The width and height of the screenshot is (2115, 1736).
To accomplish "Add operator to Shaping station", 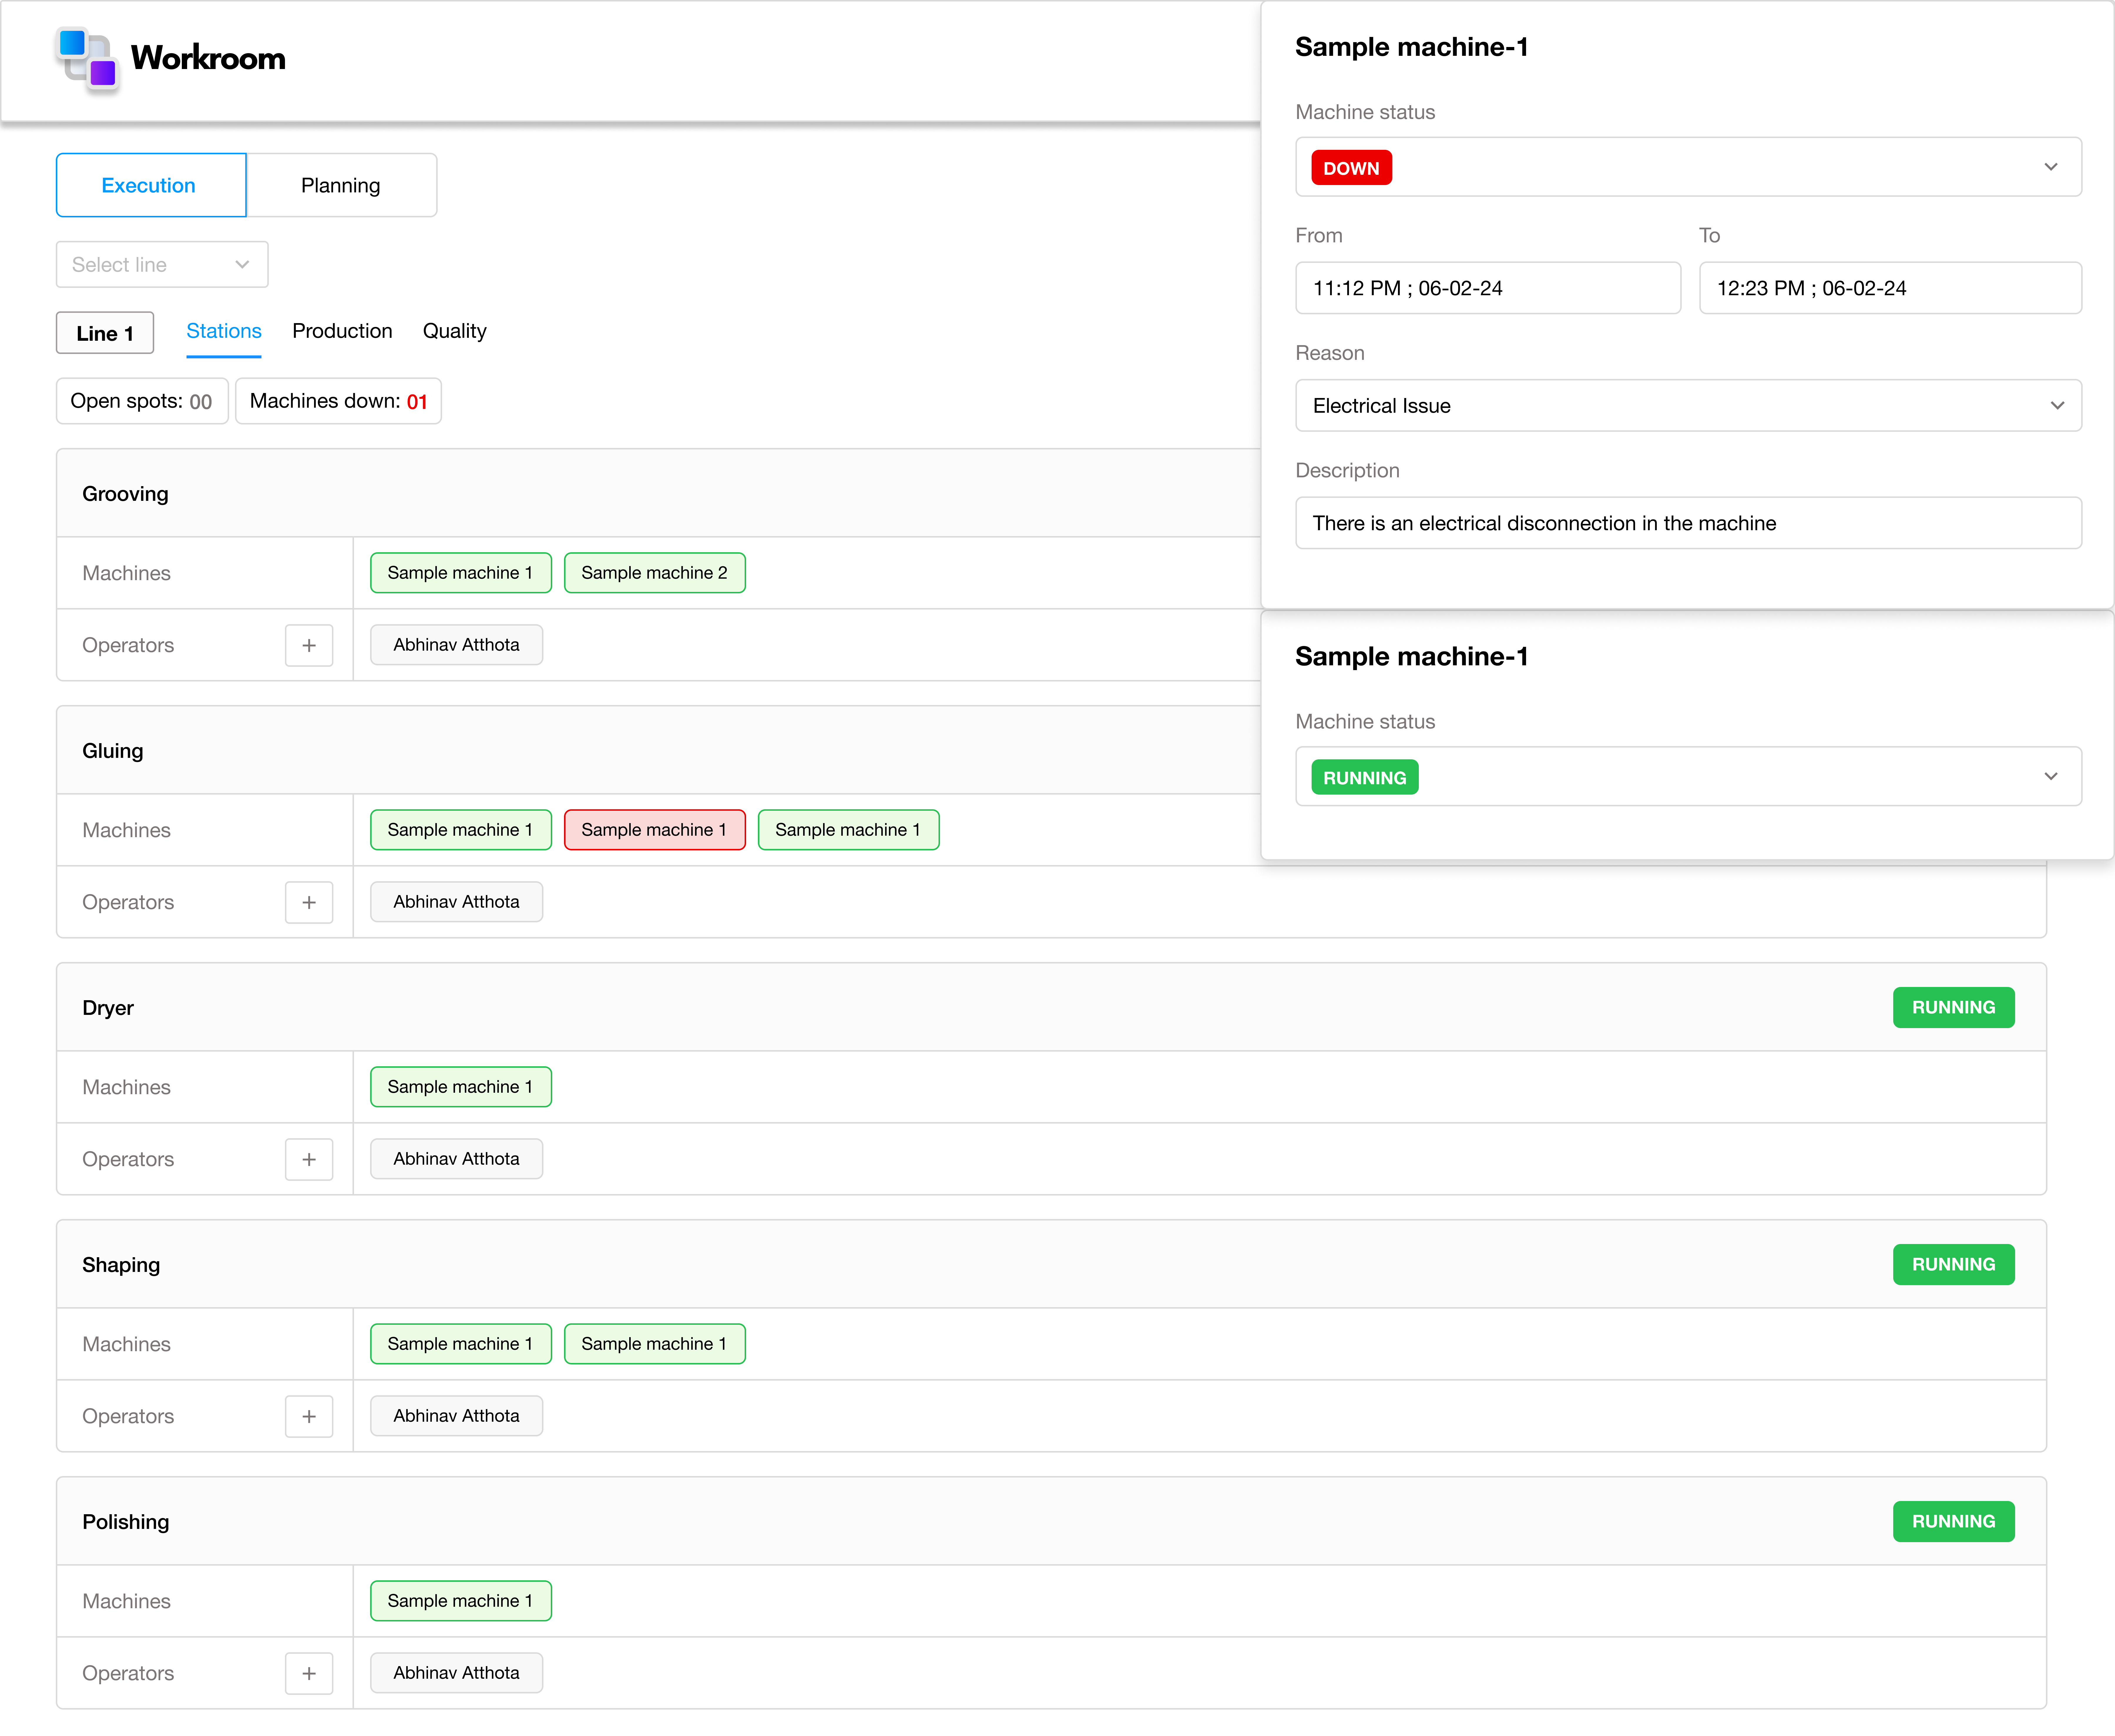I will click(x=309, y=1416).
